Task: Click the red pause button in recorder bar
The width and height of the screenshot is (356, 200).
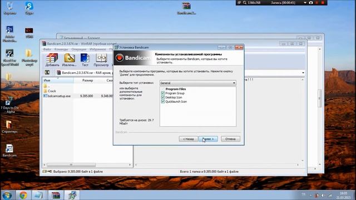Action: coord(317,3)
